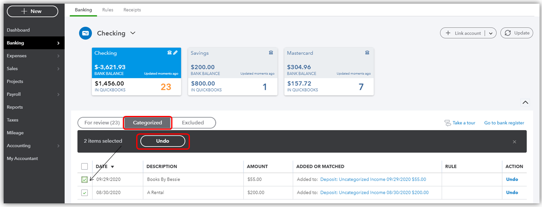The width and height of the screenshot is (542, 207).
Task: Toggle the select-all checkbox in table header
Action: (x=85, y=166)
